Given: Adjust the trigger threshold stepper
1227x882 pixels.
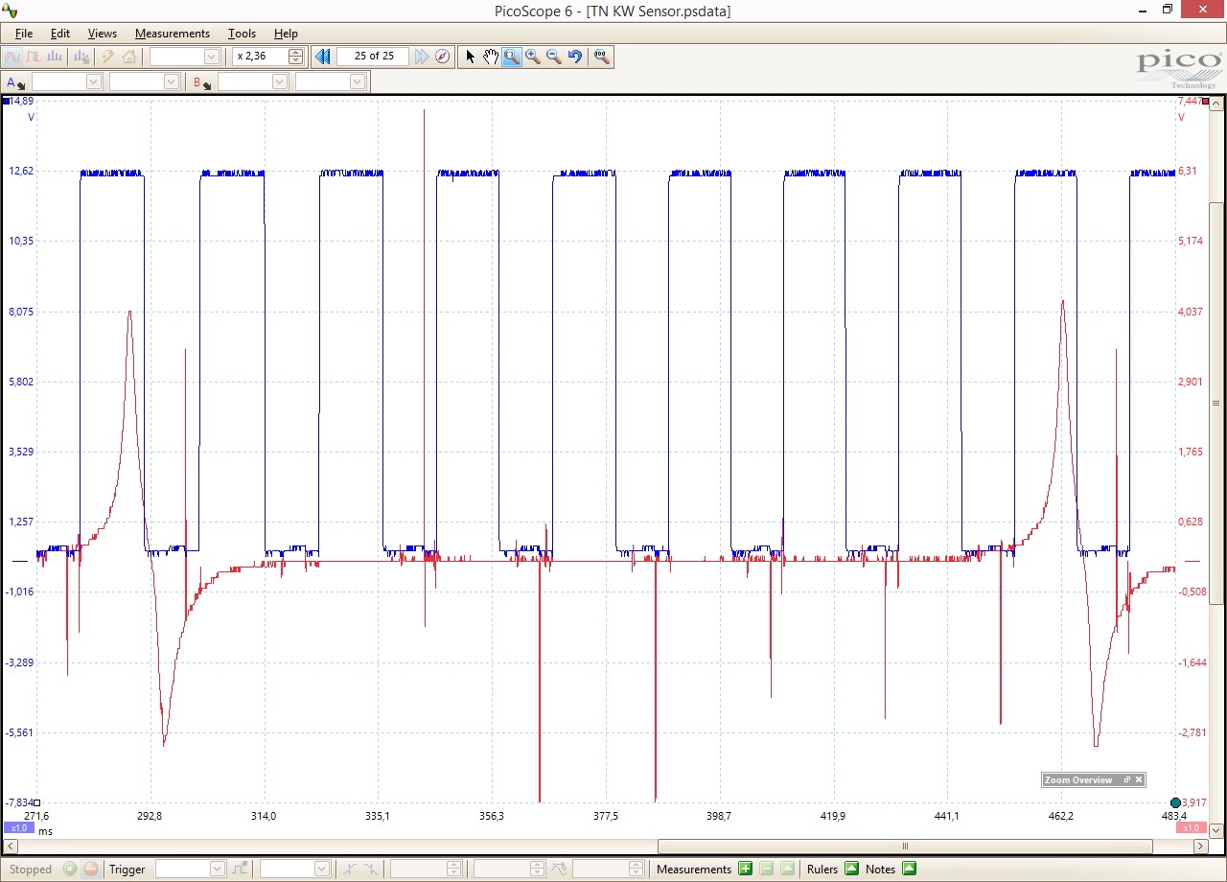Looking at the screenshot, I should (x=454, y=870).
